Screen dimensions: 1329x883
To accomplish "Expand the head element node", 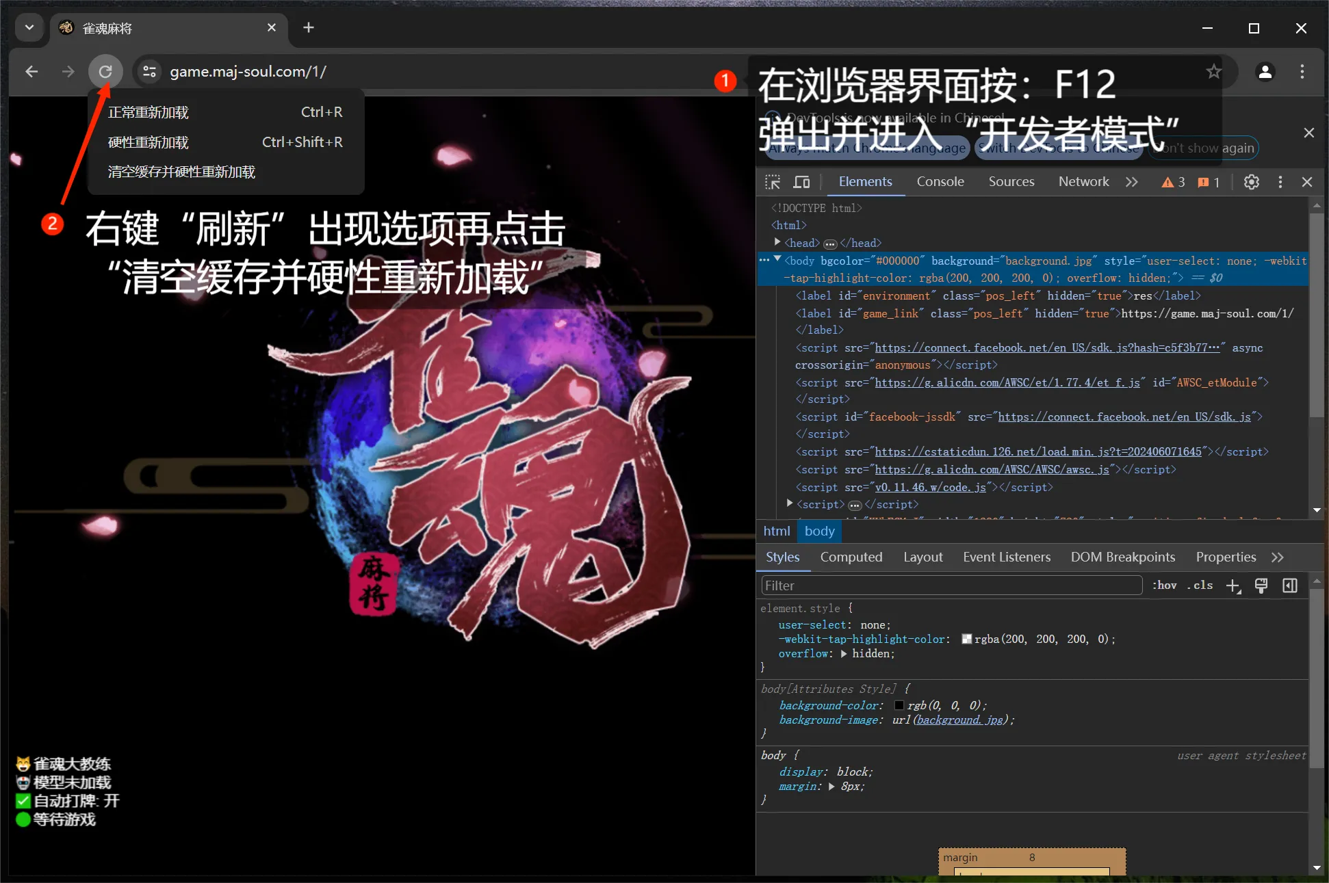I will [x=777, y=241].
